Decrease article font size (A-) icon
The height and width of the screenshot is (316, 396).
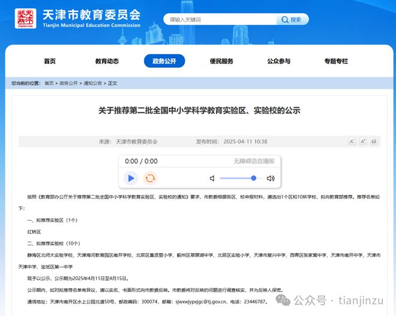pos(352,141)
